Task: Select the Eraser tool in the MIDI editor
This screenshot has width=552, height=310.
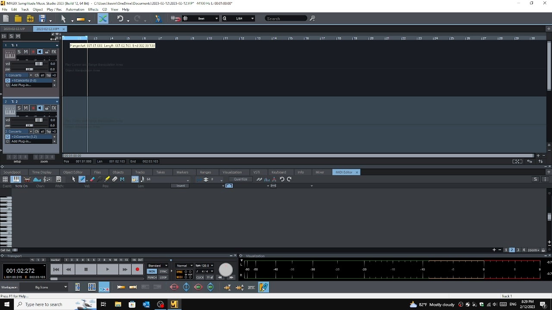Action: coord(93,179)
